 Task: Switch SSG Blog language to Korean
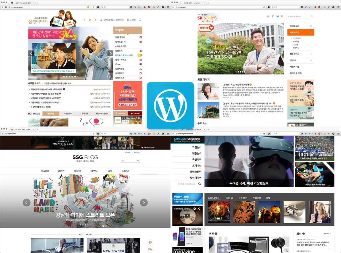pyautogui.click(x=128, y=152)
